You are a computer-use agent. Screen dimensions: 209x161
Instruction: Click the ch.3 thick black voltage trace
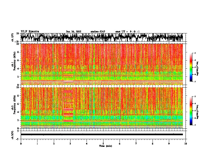click(102, 134)
